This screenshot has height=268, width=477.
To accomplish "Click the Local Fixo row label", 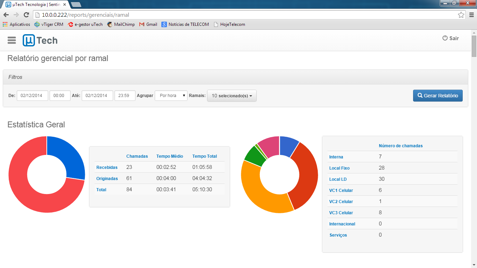I will click(x=339, y=168).
